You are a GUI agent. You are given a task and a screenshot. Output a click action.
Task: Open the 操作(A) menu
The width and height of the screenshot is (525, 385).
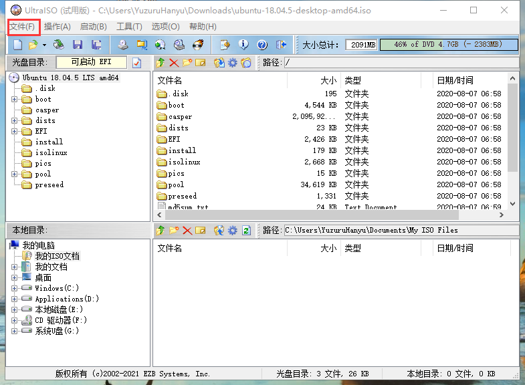pos(58,27)
